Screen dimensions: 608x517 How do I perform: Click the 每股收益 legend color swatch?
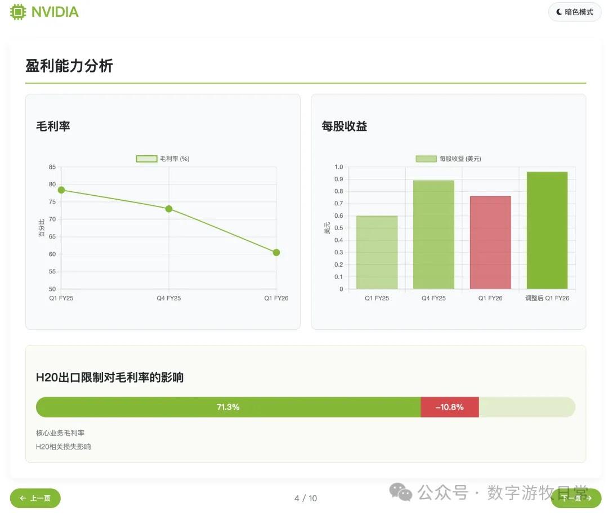coord(425,158)
